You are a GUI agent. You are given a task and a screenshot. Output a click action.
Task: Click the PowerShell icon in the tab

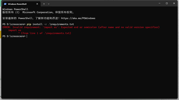pos(5,4)
